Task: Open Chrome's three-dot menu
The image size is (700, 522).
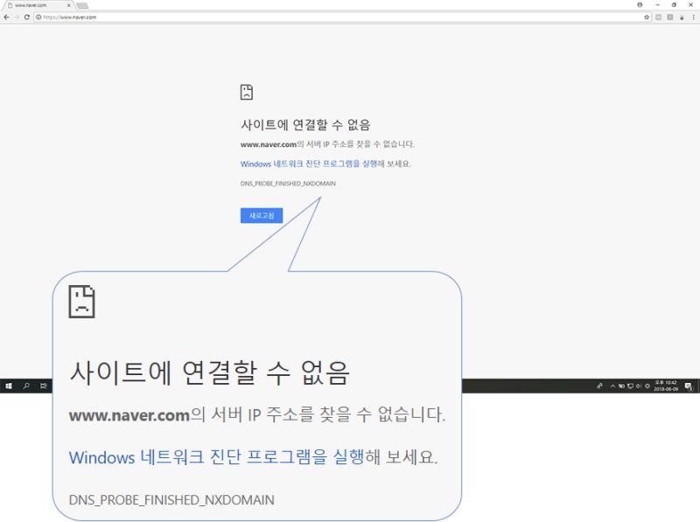Action: tap(693, 17)
